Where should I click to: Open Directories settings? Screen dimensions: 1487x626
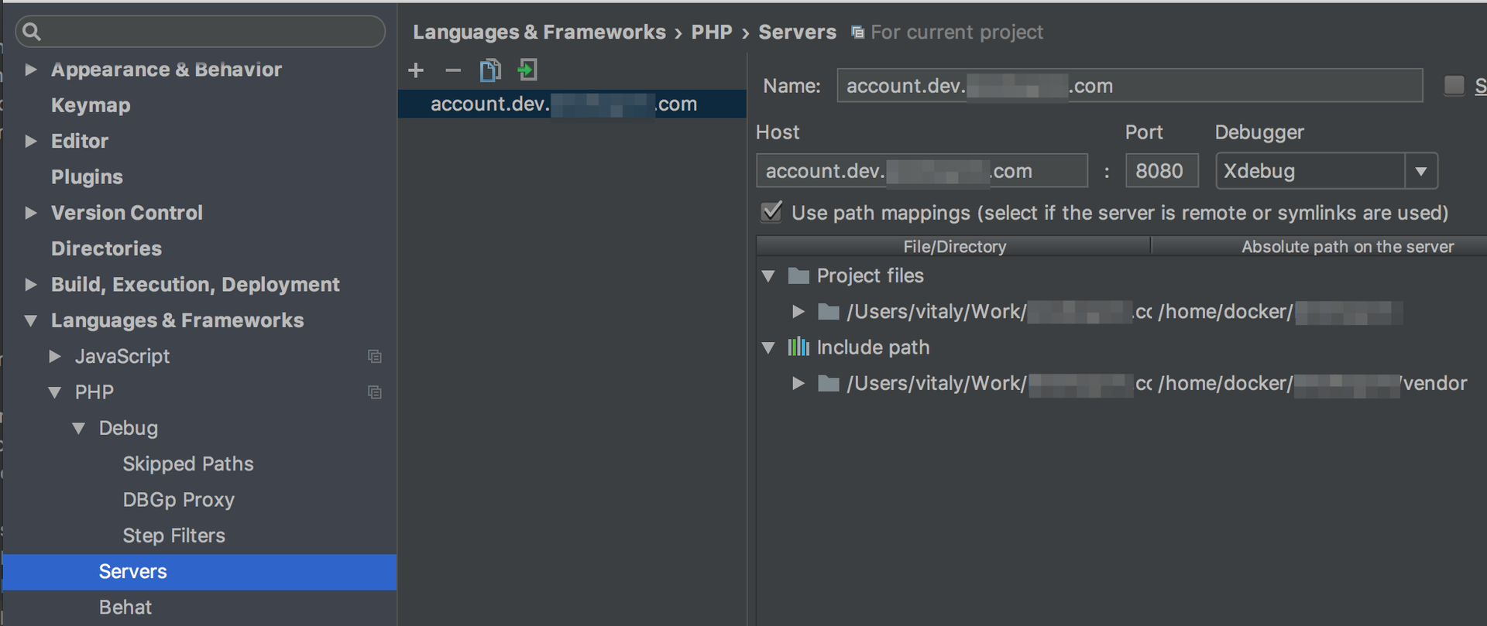[x=106, y=248]
